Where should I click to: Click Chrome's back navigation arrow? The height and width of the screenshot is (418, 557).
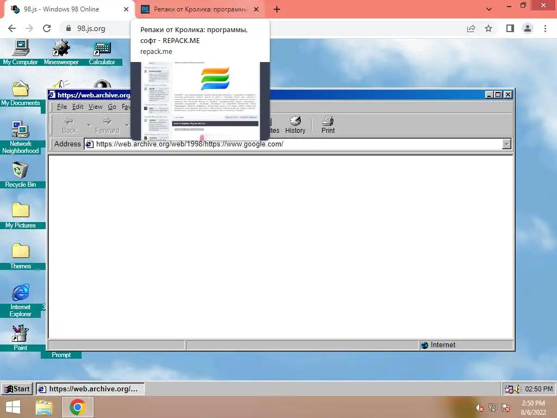point(12,28)
